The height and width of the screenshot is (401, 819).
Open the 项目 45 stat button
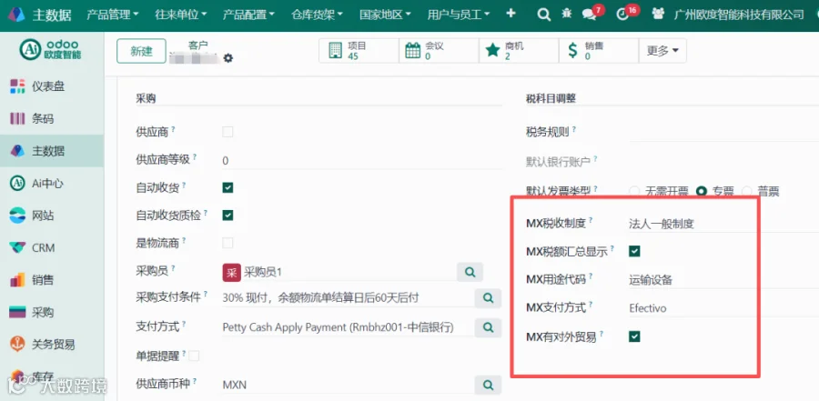pyautogui.click(x=359, y=51)
